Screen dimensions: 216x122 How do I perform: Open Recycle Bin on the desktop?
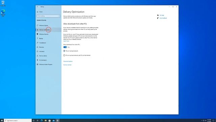[x=3, y=3]
